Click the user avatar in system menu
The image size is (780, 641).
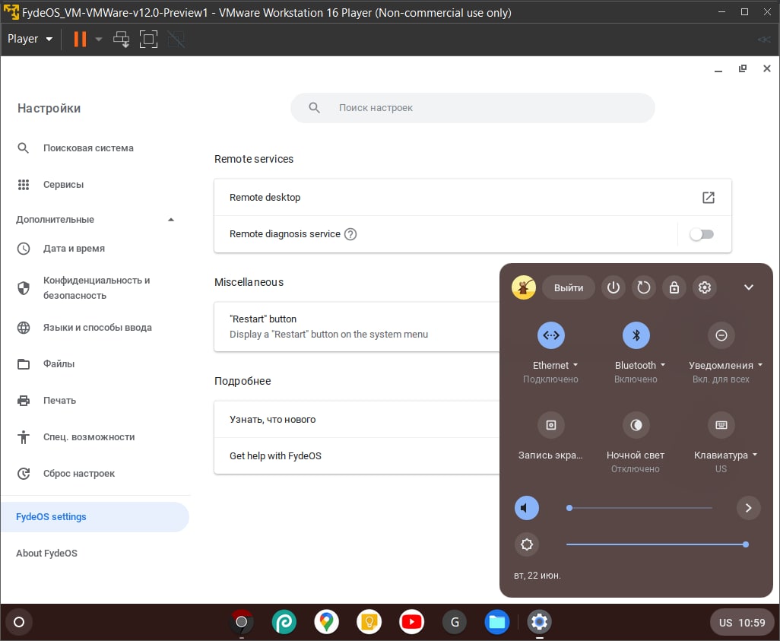[x=523, y=287]
